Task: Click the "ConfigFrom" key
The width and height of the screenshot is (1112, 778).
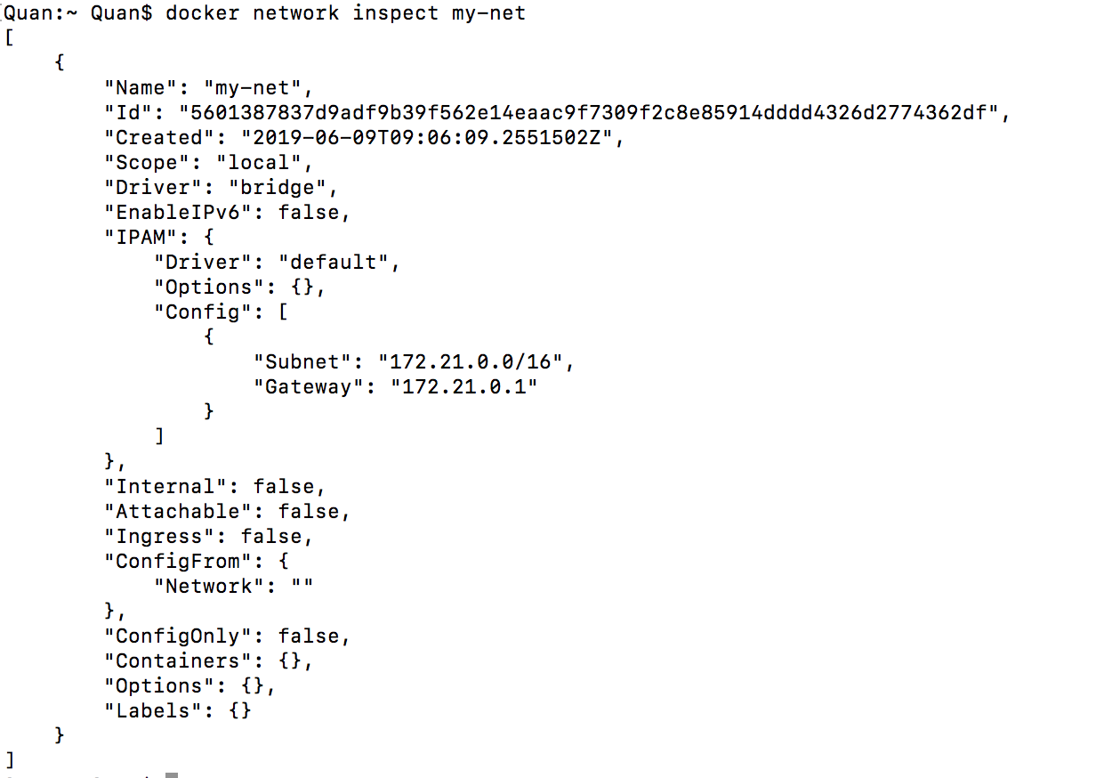Action: [178, 562]
